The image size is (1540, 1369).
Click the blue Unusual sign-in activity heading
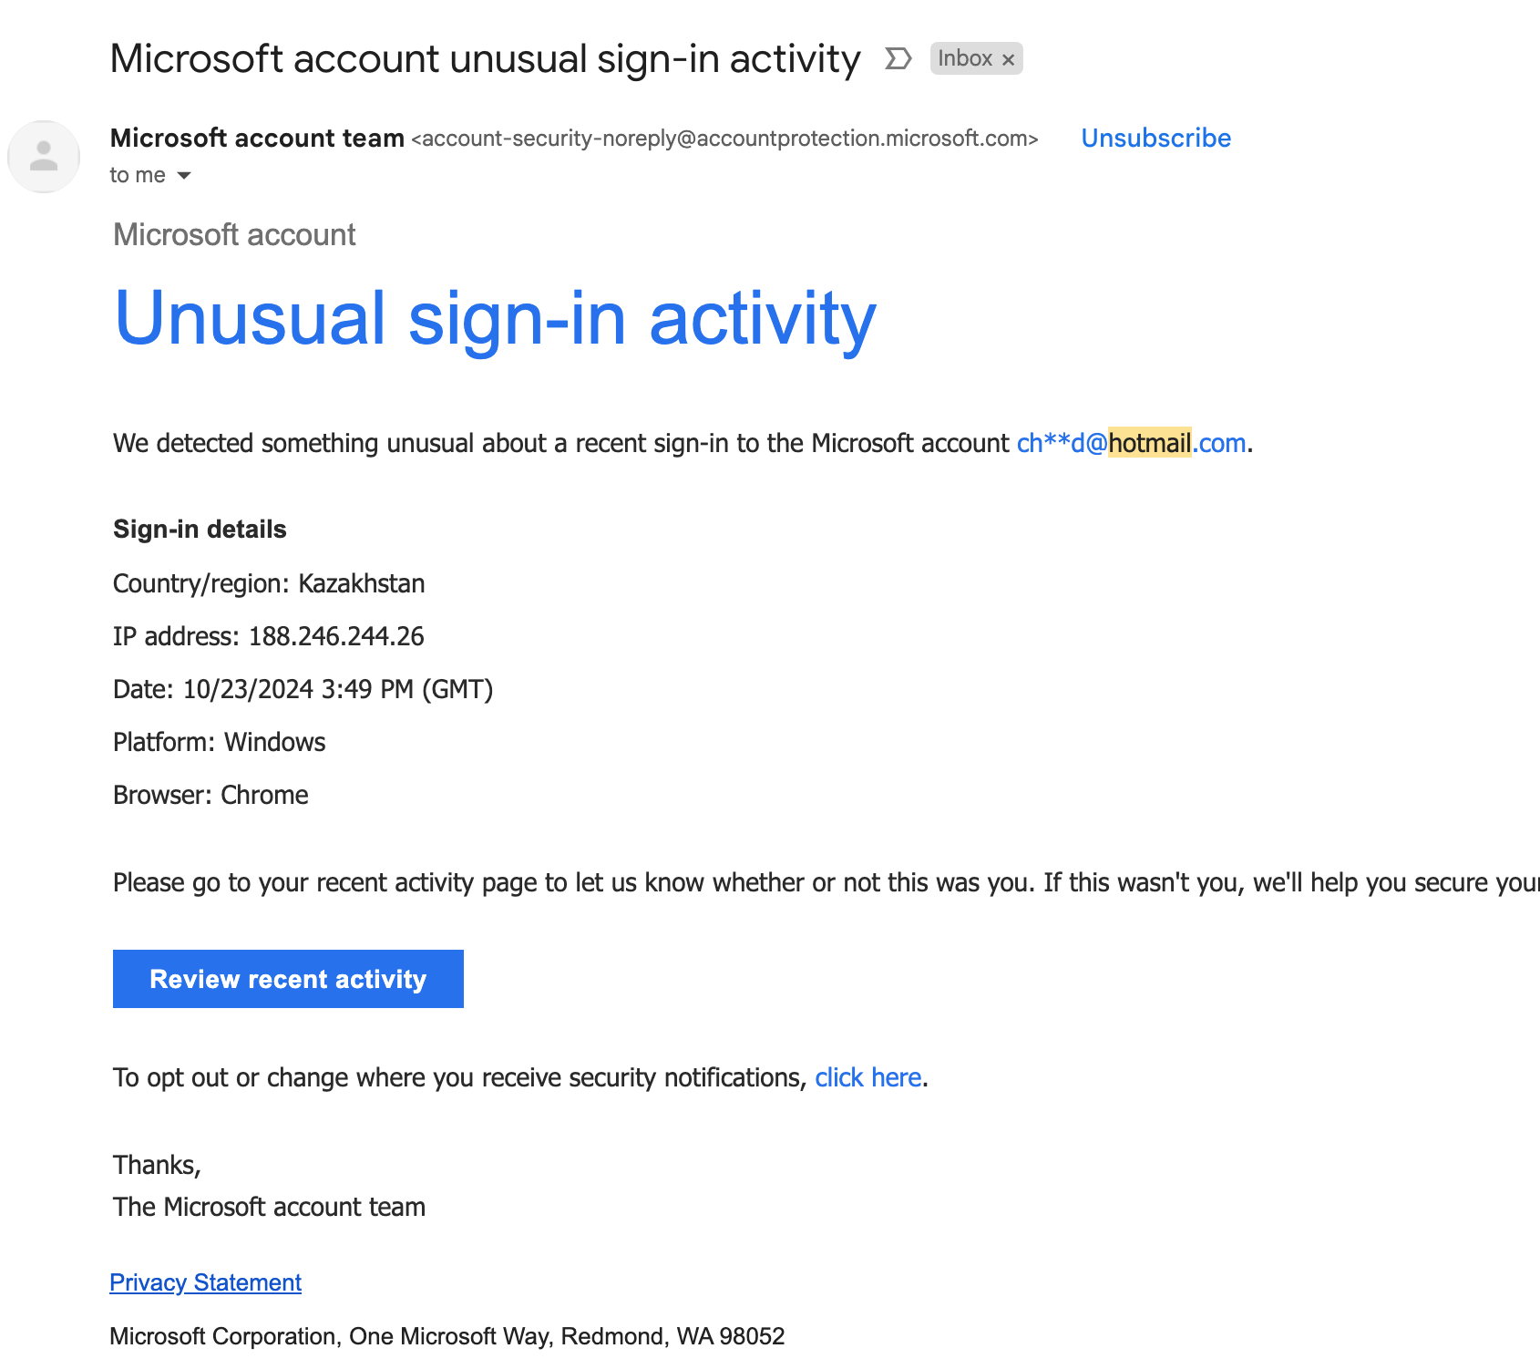pos(496,318)
